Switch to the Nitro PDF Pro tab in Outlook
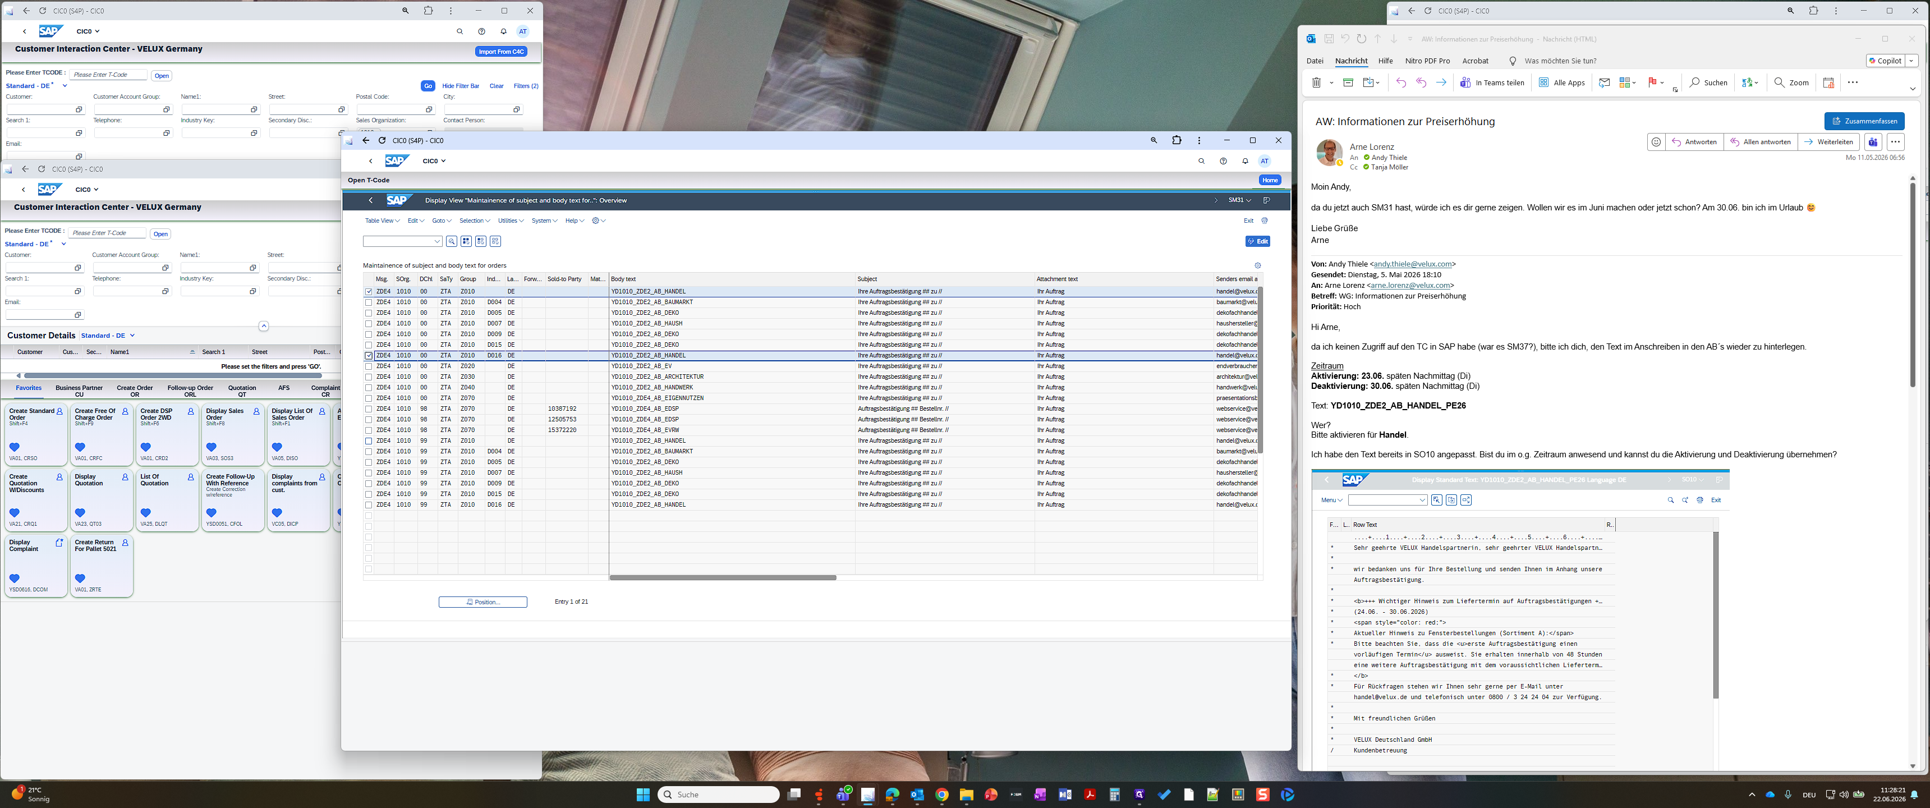Viewport: 1930px width, 808px height. (1427, 61)
